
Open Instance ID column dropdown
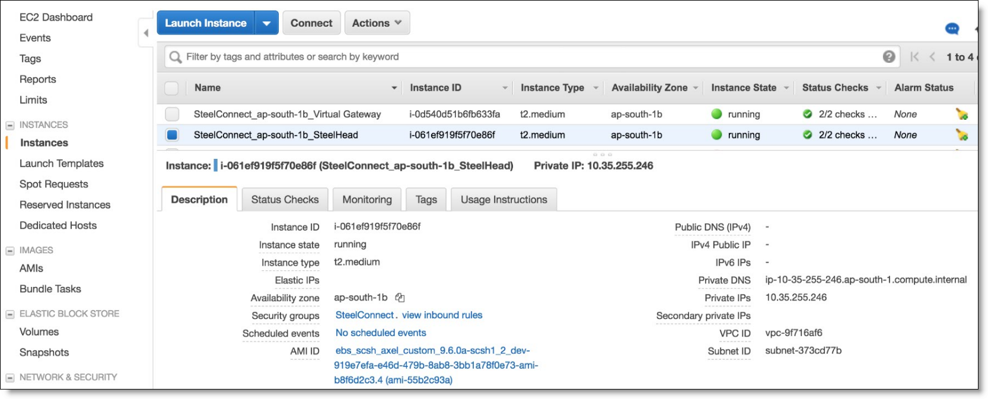point(505,88)
